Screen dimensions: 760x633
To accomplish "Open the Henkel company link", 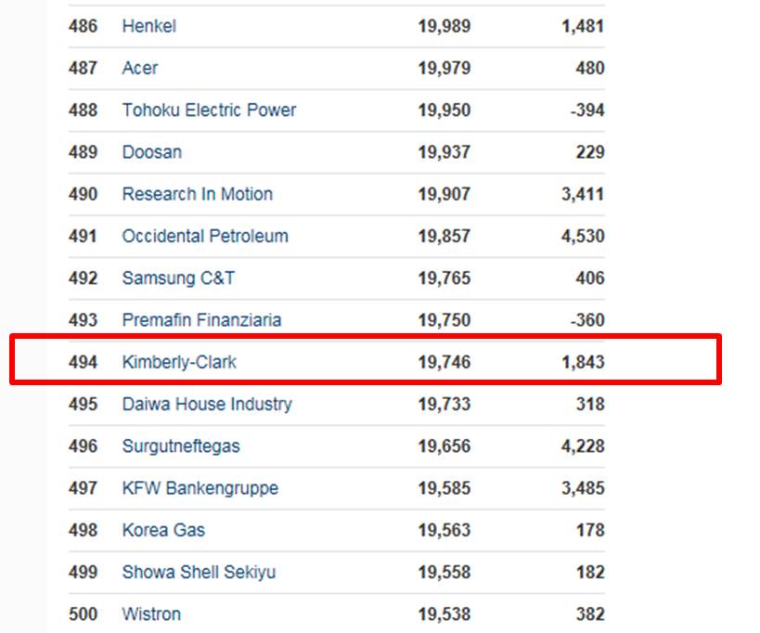I will [148, 26].
